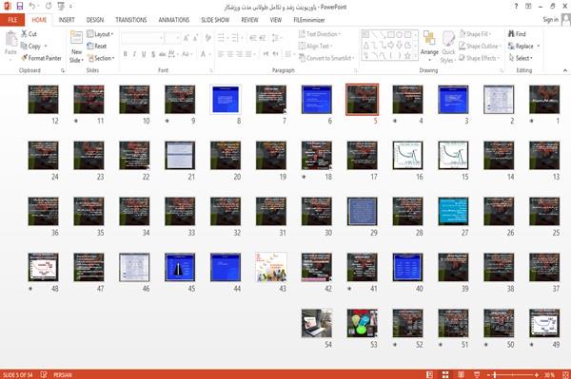Open the FILE menu tab
Viewport: 571px width, 379px height.
click(12, 20)
